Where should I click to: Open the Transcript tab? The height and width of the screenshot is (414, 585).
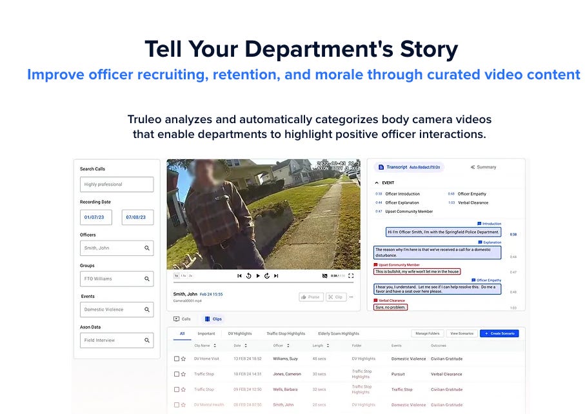click(393, 167)
